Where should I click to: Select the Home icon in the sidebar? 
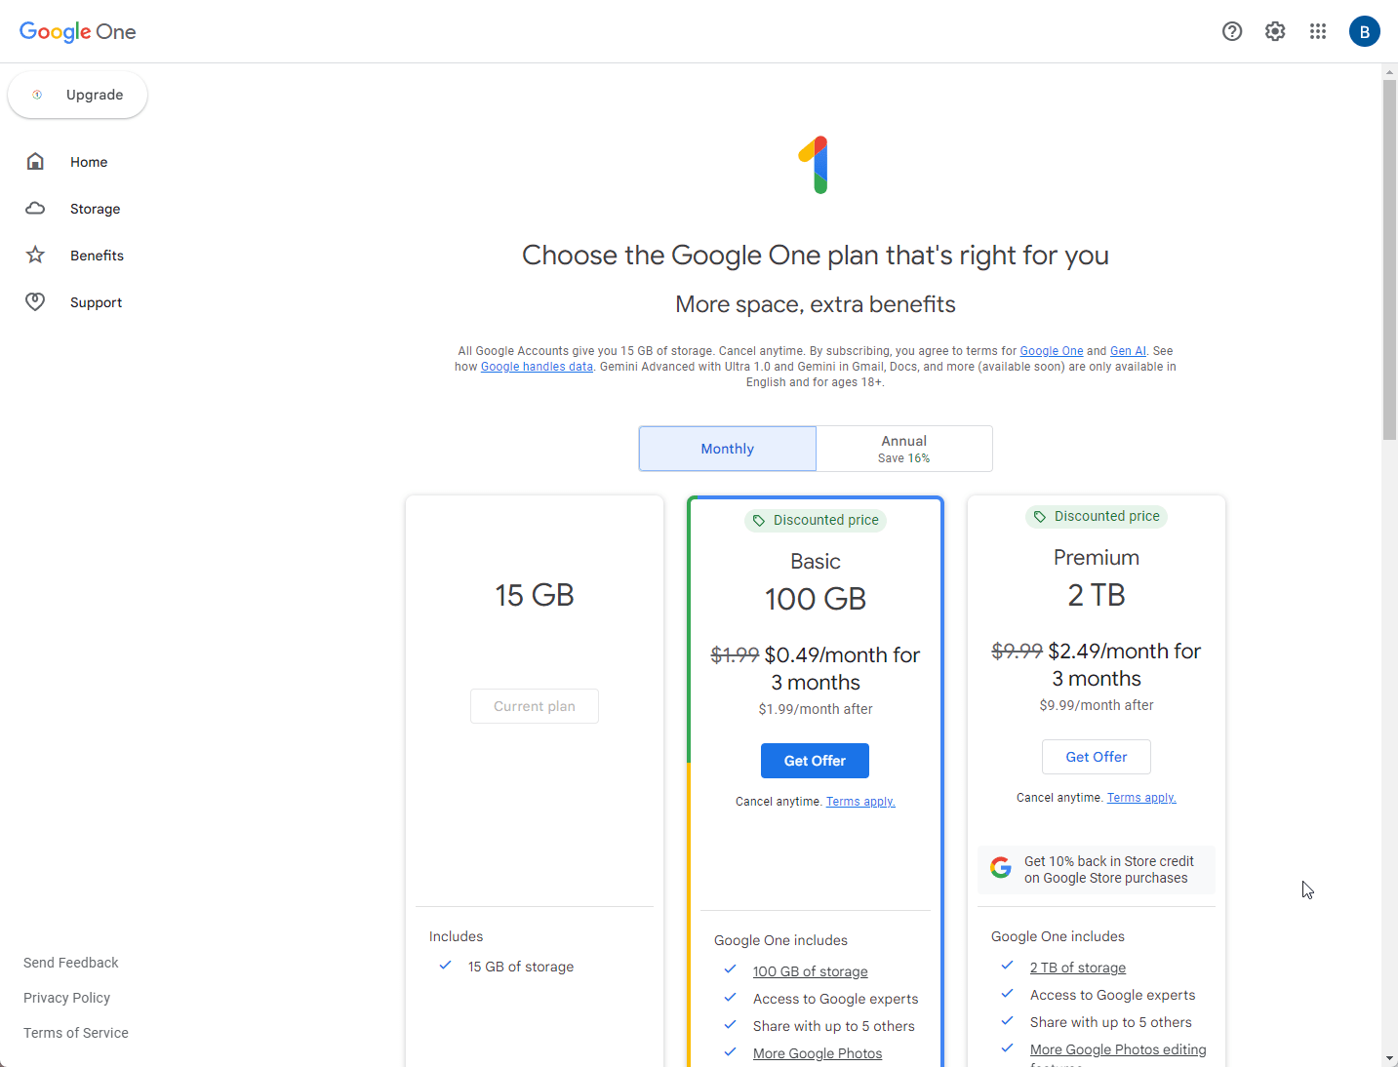pos(35,161)
